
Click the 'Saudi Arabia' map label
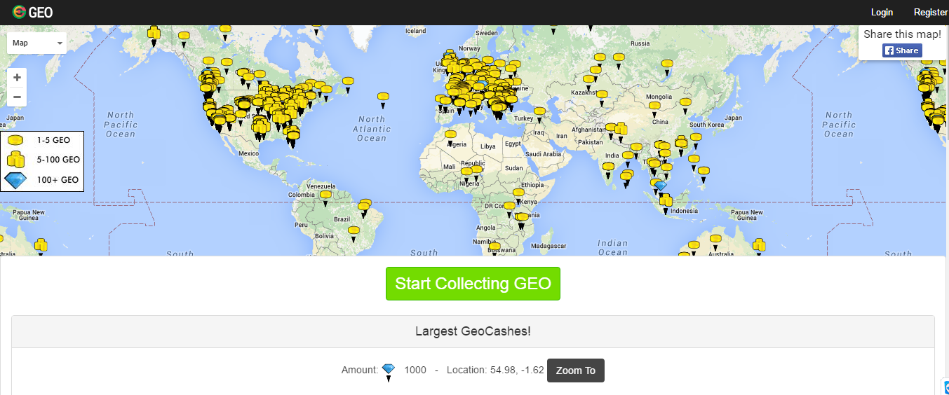[543, 154]
